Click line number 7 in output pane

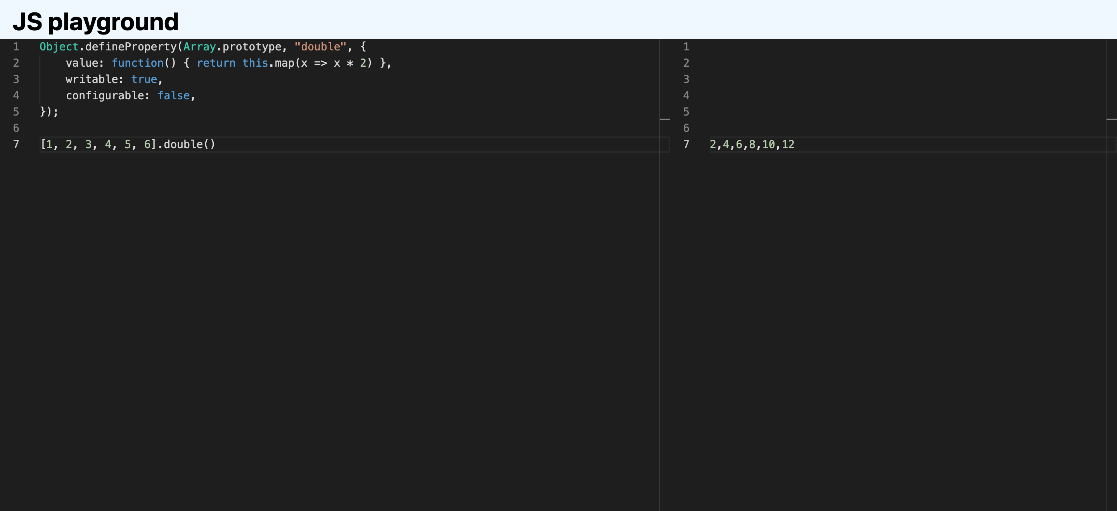click(686, 144)
